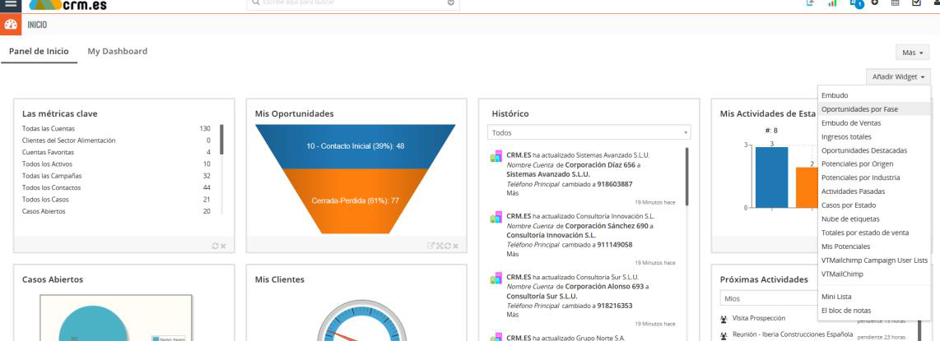Click the scrollbar in Las métricas clave
Screen dimensions: 940x341
(221, 140)
